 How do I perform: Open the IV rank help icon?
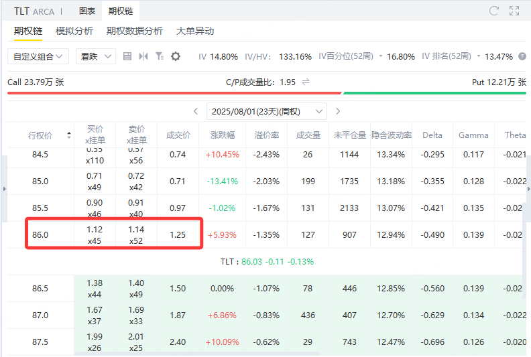pyautogui.click(x=522, y=56)
